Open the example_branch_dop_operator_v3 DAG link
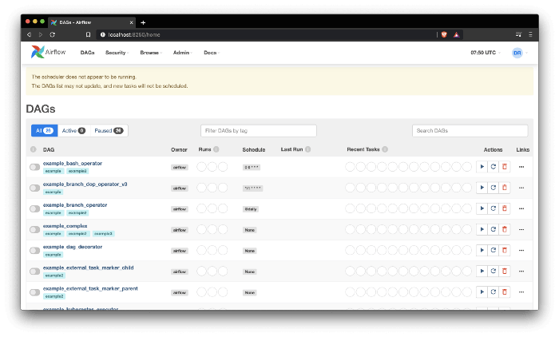The image size is (559, 337). coord(85,184)
